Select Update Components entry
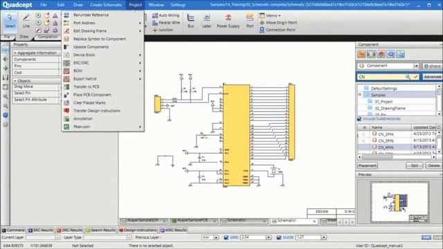The height and width of the screenshot is (249, 443). tap(103, 47)
